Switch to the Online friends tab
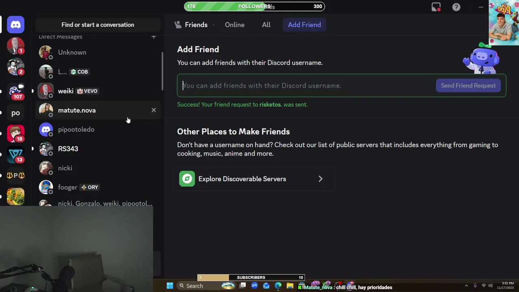 coord(234,25)
